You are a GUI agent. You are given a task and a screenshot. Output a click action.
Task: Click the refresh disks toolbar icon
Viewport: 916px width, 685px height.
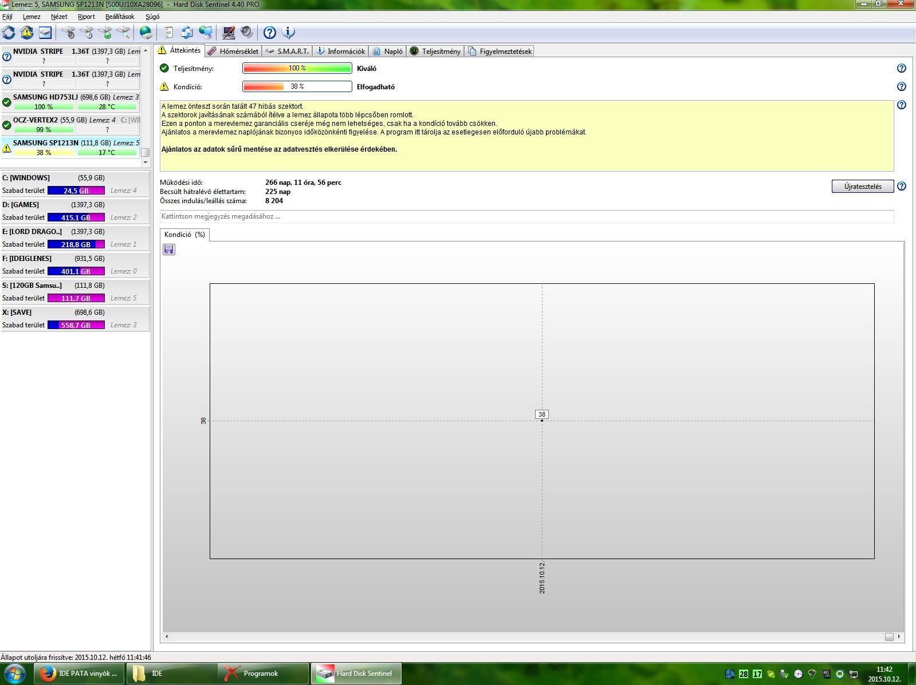9,33
